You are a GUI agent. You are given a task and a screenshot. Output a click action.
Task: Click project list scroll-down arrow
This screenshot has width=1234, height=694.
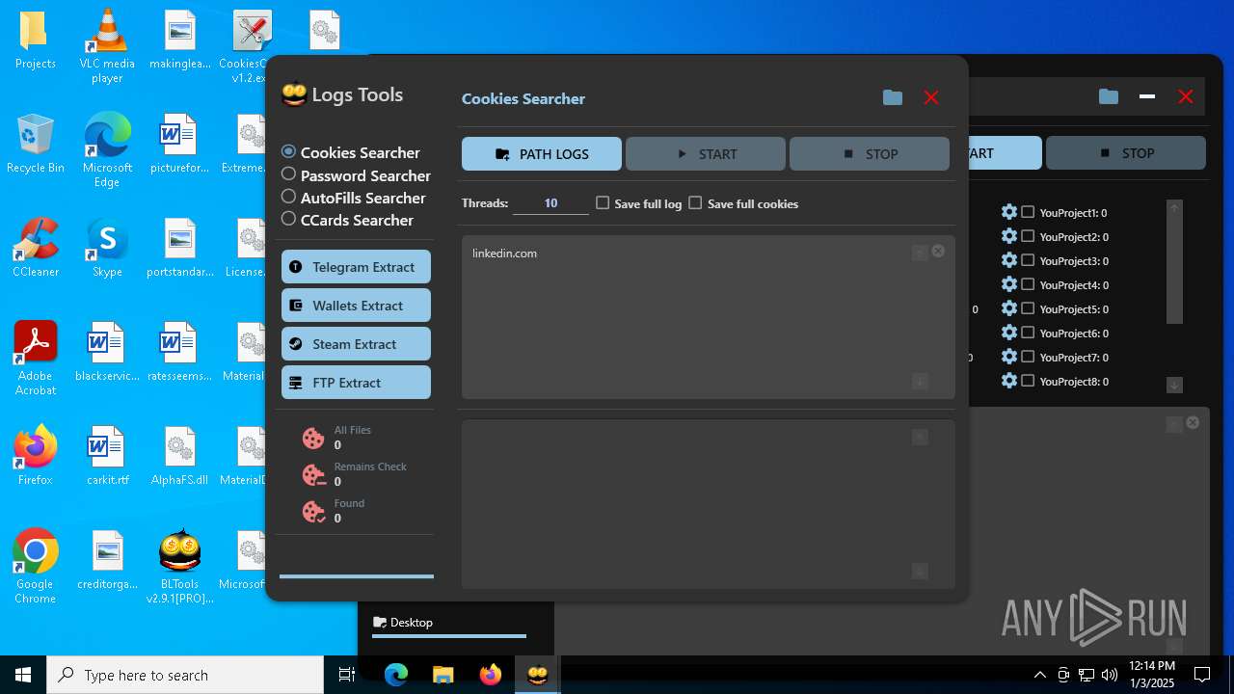(x=1174, y=385)
